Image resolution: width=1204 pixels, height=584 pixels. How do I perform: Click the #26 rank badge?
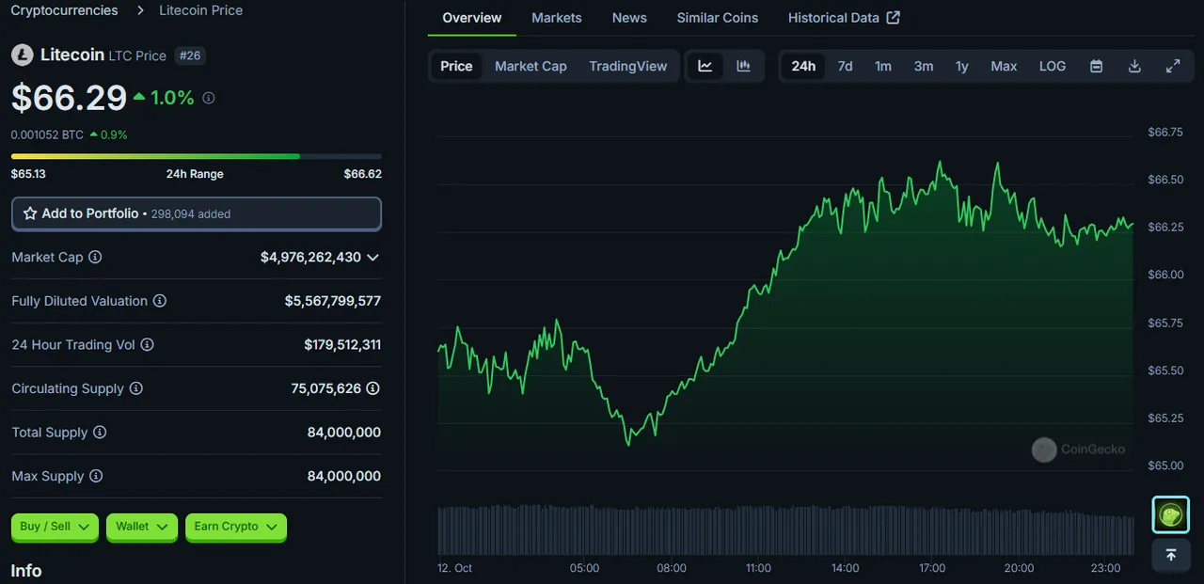click(190, 55)
